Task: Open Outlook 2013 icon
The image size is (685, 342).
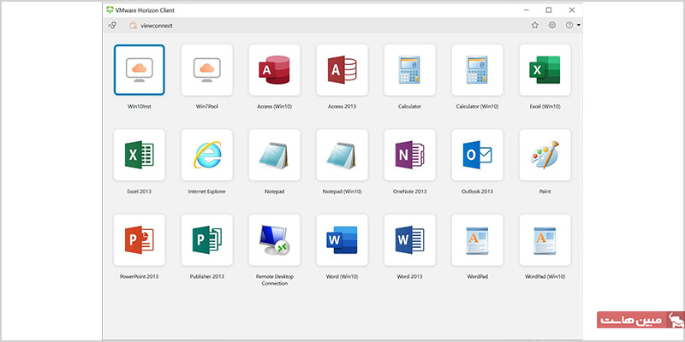Action: [x=477, y=155]
